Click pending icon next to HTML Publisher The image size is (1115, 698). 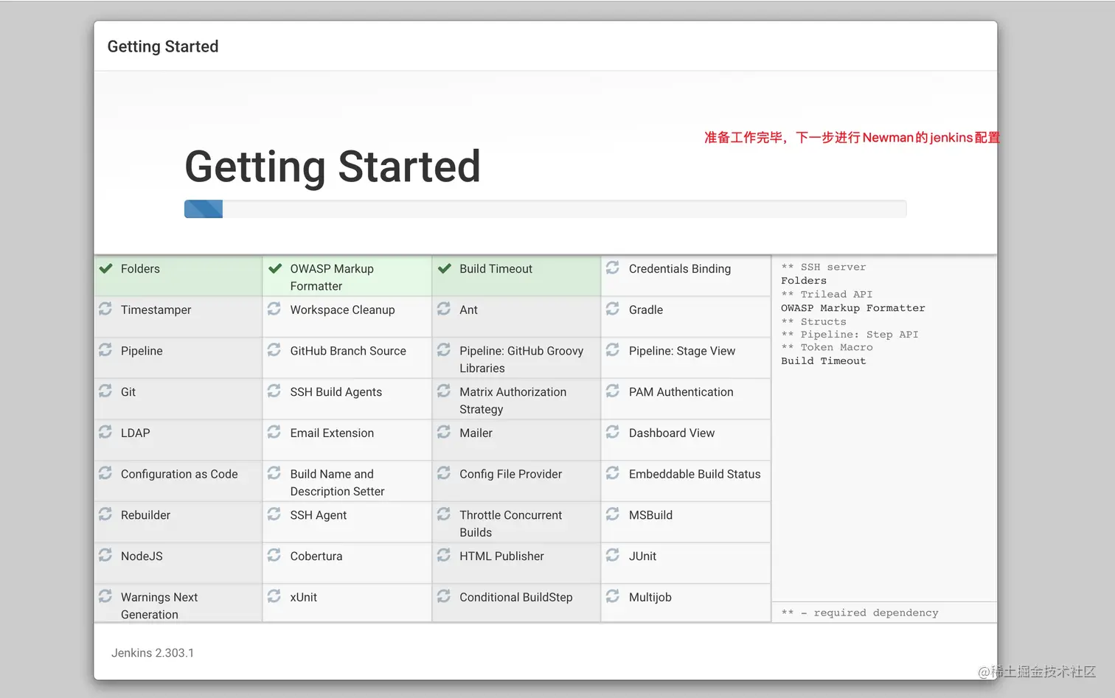444,555
